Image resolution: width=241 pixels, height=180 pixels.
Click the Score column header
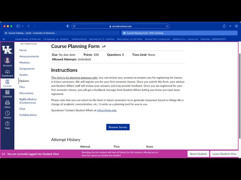pyautogui.click(x=149, y=147)
